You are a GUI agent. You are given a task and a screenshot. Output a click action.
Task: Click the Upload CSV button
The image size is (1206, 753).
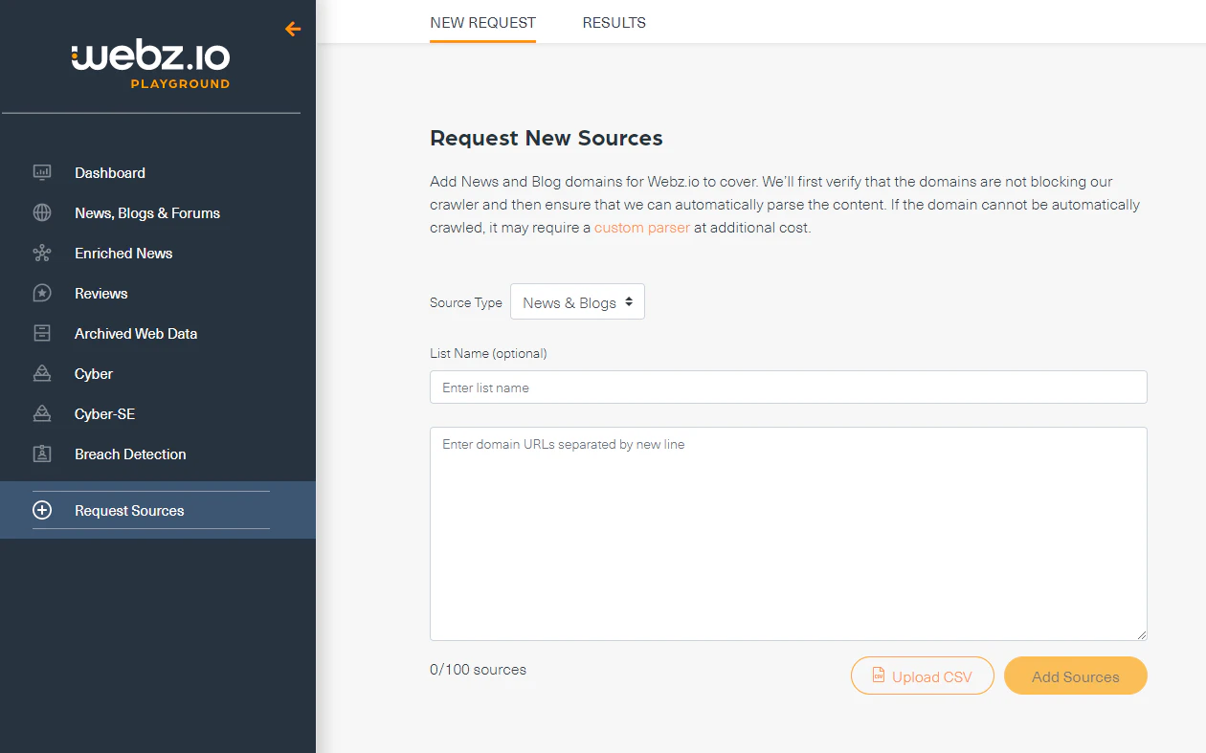pyautogui.click(x=922, y=675)
